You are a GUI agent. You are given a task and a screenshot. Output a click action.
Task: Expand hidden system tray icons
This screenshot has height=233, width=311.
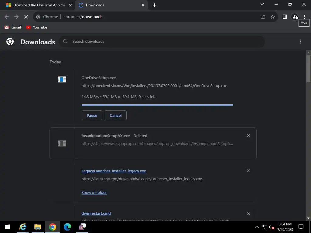click(x=257, y=227)
